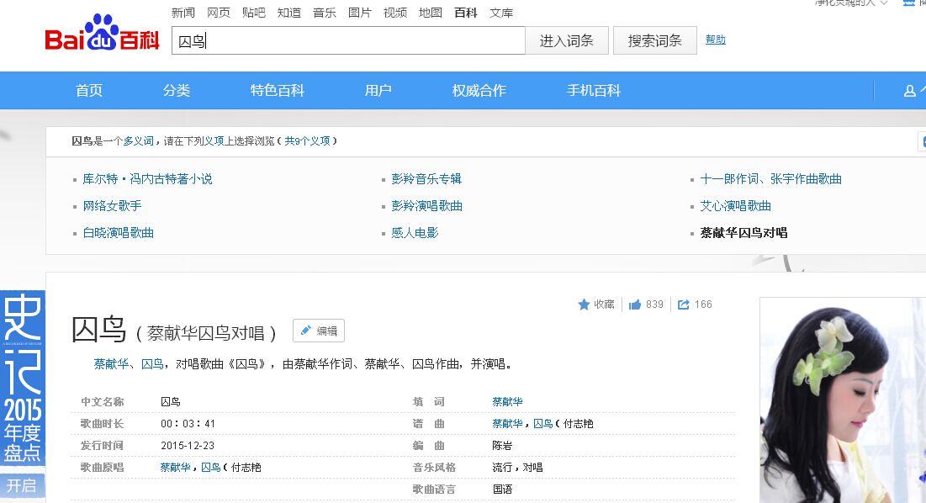The image size is (926, 503).
Task: Expand the username dropdown arrow at top right
Action: [x=884, y=3]
